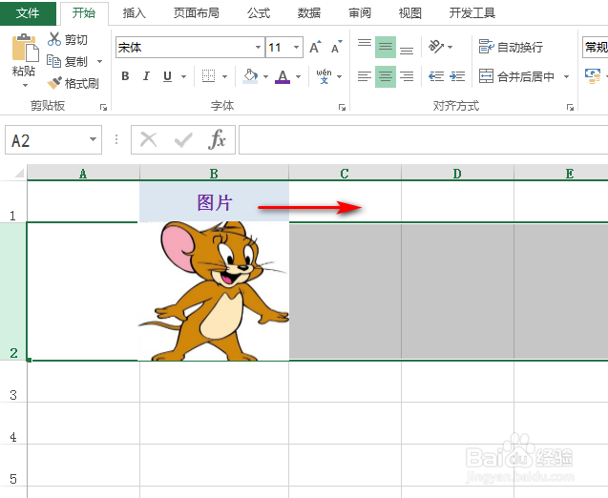Toggle left text alignment

(365, 76)
